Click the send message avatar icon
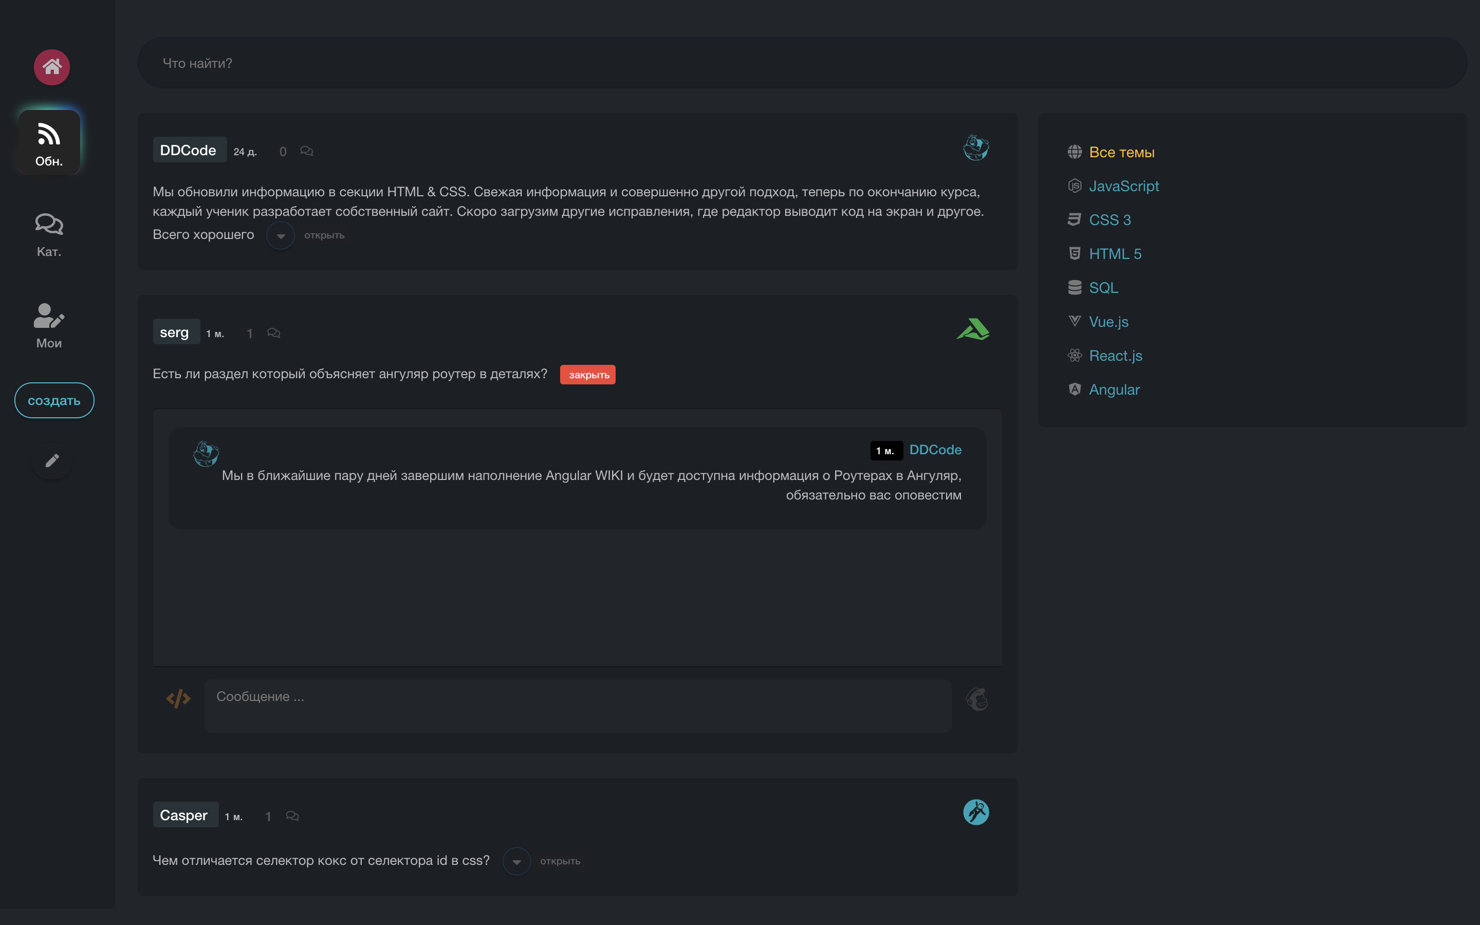This screenshot has height=925, width=1480. (x=977, y=699)
